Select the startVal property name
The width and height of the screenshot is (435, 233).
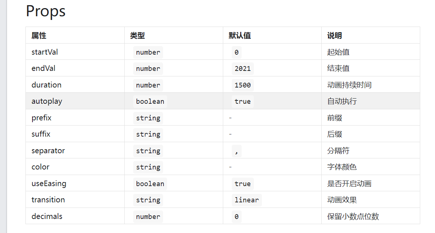[x=45, y=52]
